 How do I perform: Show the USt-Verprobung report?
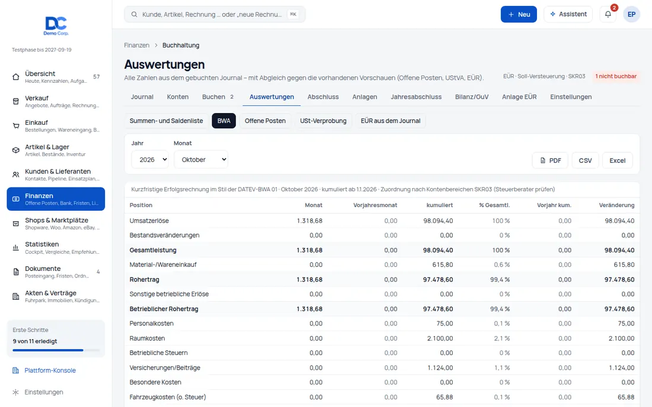pos(323,121)
